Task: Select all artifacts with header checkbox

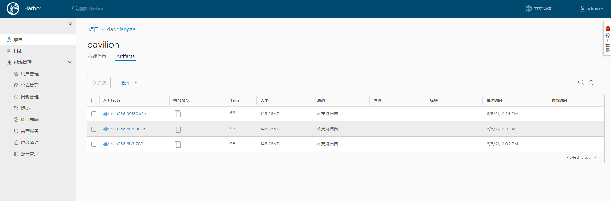Action: [94, 100]
